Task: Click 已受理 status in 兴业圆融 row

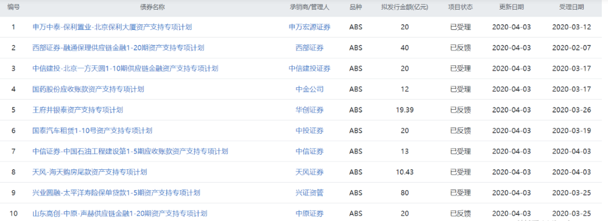Action: coord(461,193)
